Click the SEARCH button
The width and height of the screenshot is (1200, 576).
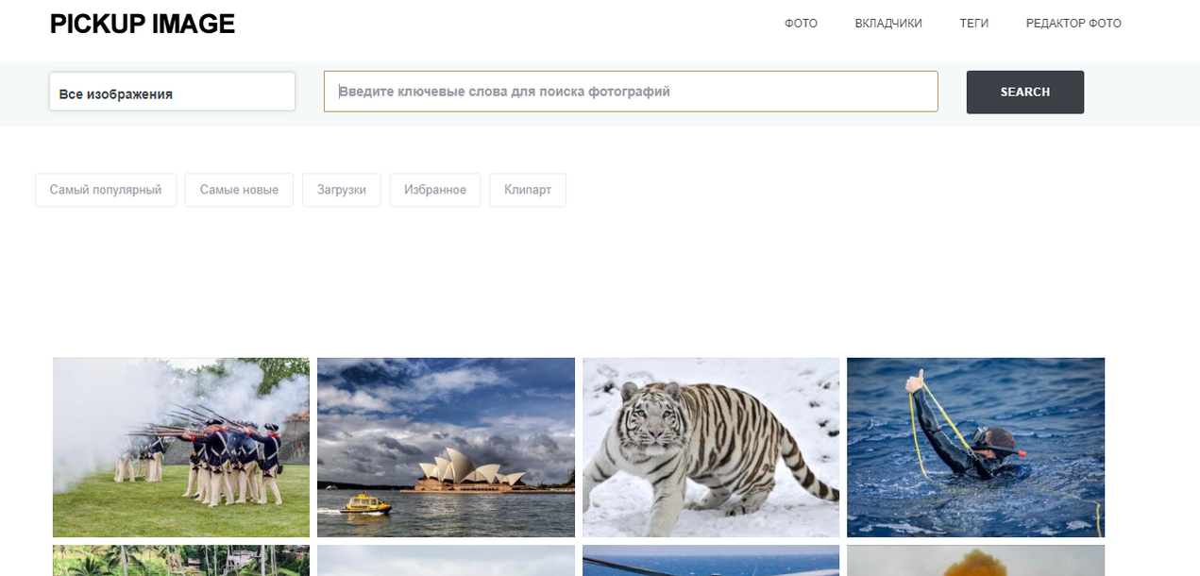click(1025, 93)
